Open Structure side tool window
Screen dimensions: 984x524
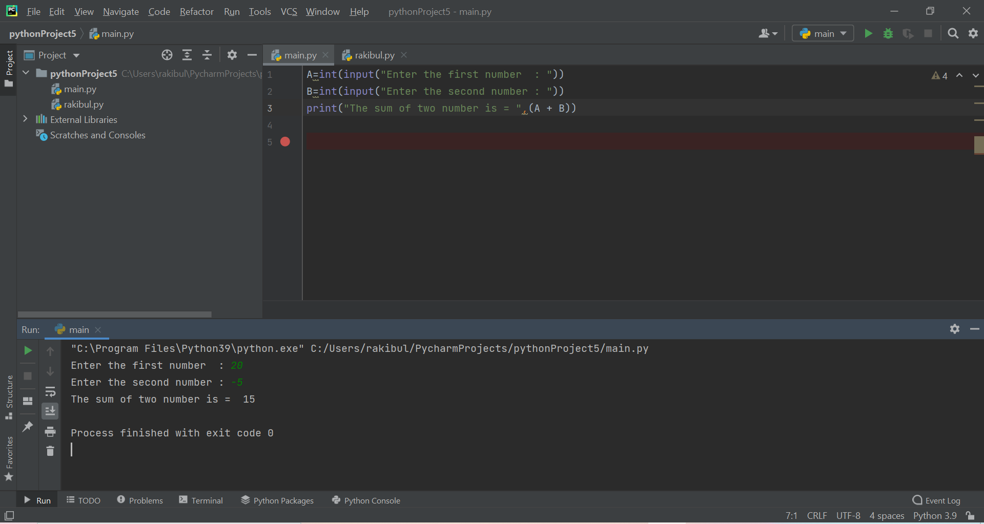pos(9,397)
